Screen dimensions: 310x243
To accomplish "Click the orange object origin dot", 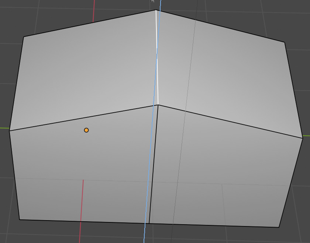I will click(86, 130).
